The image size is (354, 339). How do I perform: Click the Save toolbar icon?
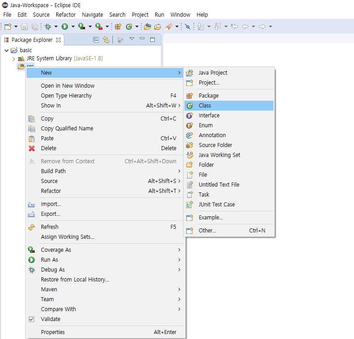point(24,27)
